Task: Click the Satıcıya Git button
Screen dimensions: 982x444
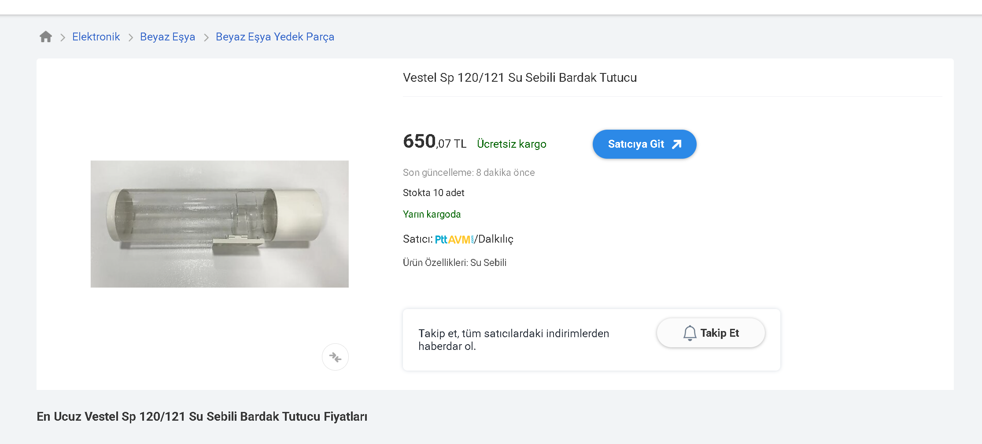Action: pyautogui.click(x=644, y=144)
